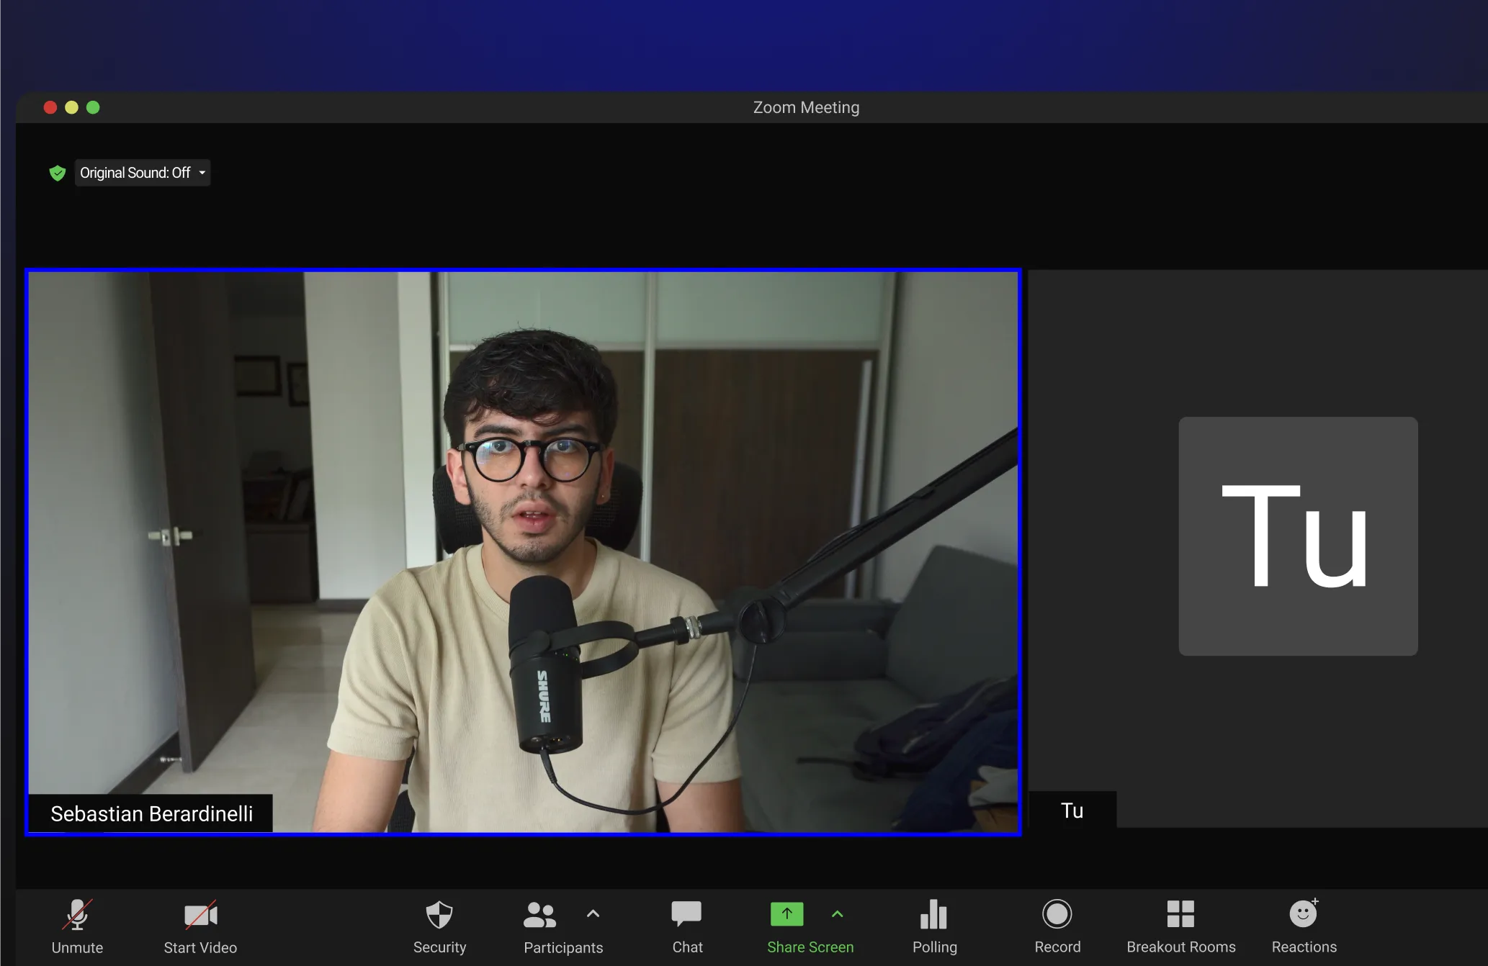Expand the Share Screen options chevron
Viewport: 1488px width, 966px height.
837,914
